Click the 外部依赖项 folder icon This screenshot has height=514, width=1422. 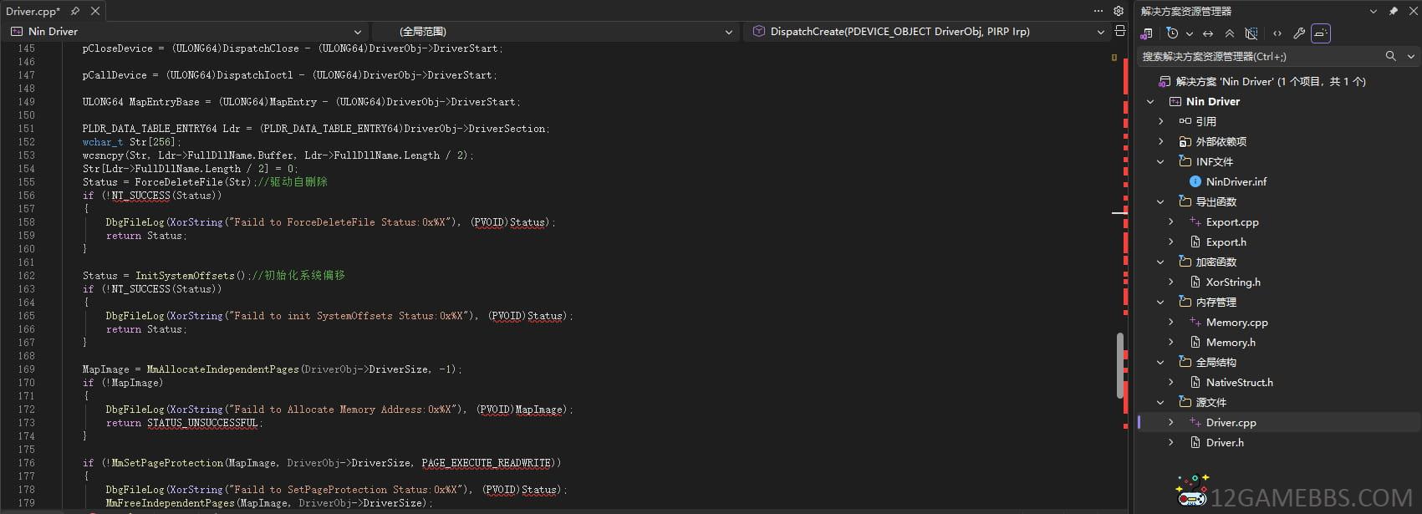click(x=1185, y=141)
